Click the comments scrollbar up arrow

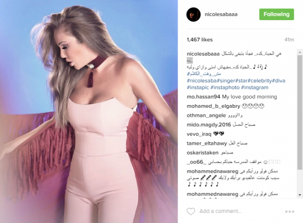point(300,52)
